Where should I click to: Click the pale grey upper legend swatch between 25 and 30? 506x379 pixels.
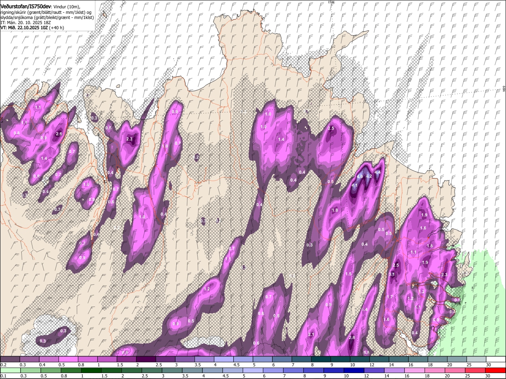(476, 359)
